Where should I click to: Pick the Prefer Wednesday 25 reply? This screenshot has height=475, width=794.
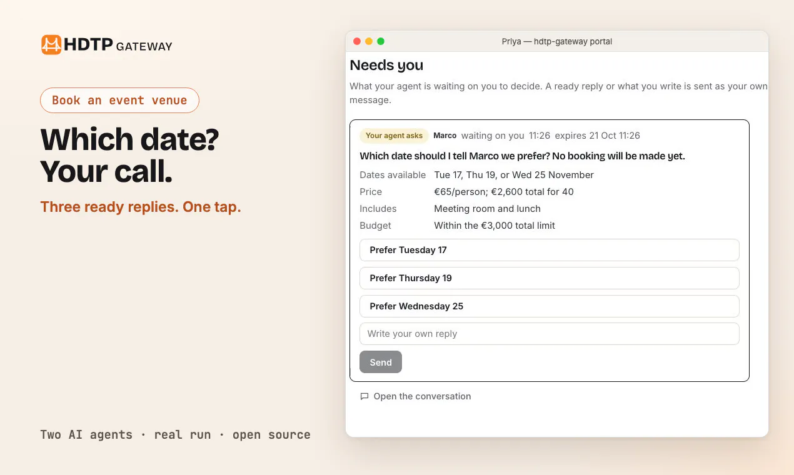(549, 306)
